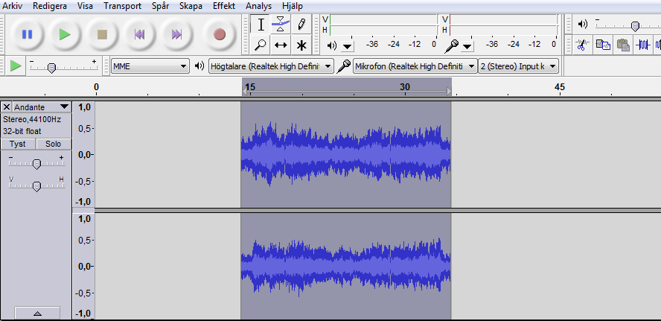Click the Cut scissors icon
The height and width of the screenshot is (321, 661).
pyautogui.click(x=582, y=45)
